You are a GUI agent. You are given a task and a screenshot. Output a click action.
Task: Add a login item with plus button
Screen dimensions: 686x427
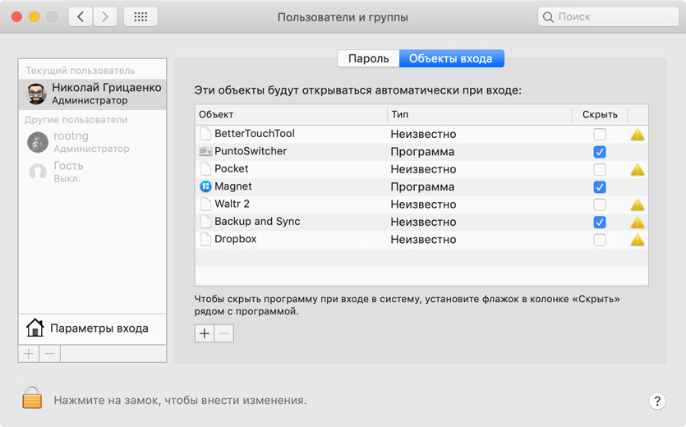point(204,333)
